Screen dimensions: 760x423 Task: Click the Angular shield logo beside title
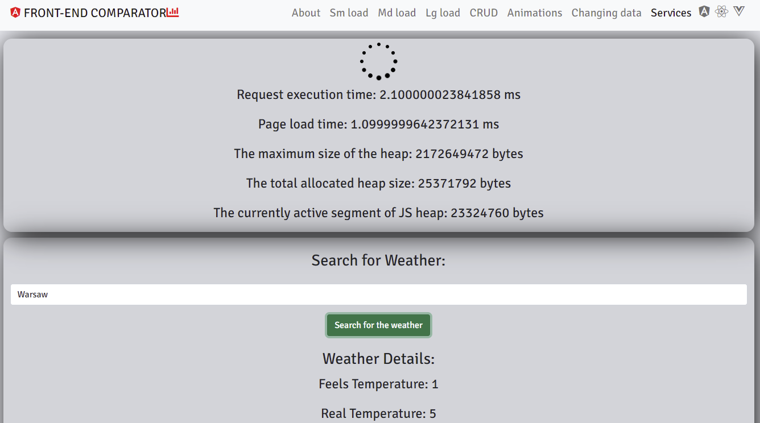click(15, 13)
